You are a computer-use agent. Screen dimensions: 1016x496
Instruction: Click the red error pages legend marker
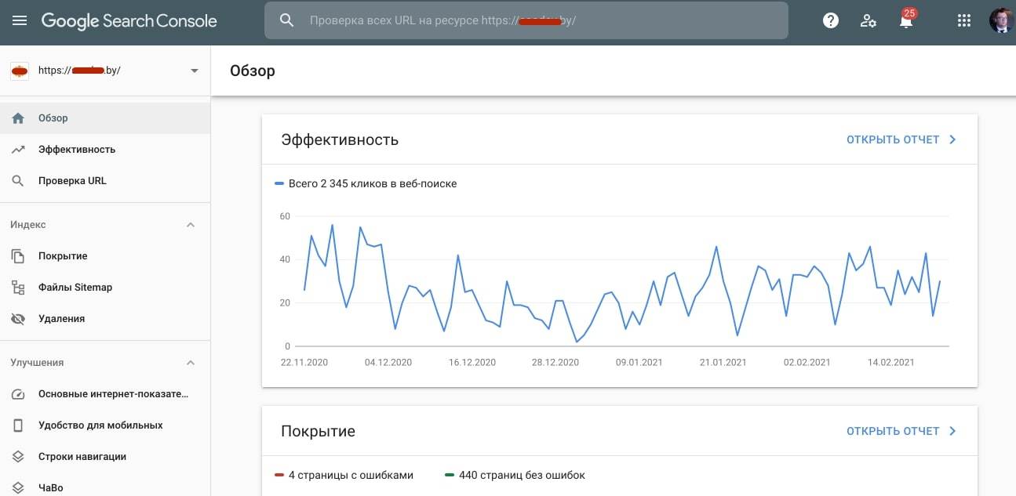(279, 476)
